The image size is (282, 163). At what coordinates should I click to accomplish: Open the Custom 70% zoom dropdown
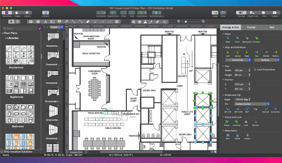tap(78, 152)
